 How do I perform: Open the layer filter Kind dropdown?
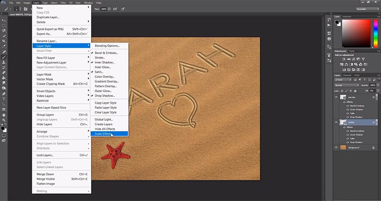click(342, 80)
